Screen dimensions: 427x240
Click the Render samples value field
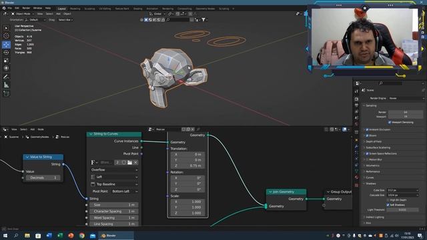[406, 112]
